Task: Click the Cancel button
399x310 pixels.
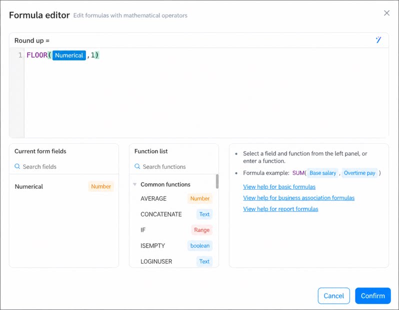Action: point(333,296)
